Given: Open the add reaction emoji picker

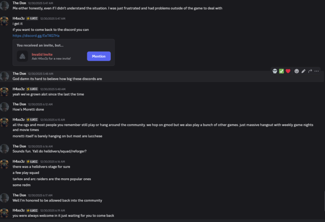Looking at the screenshot, I should tap(297, 71).
